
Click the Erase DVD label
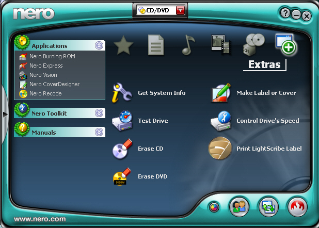(x=153, y=176)
